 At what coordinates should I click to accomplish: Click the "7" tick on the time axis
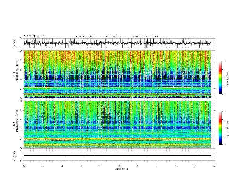pyautogui.click(x=157, y=166)
